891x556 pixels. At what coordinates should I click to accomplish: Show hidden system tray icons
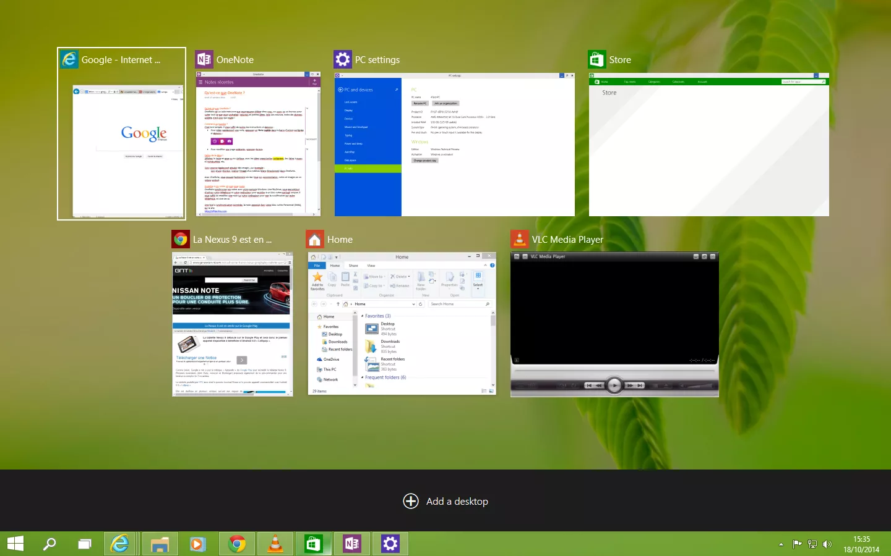pos(781,544)
